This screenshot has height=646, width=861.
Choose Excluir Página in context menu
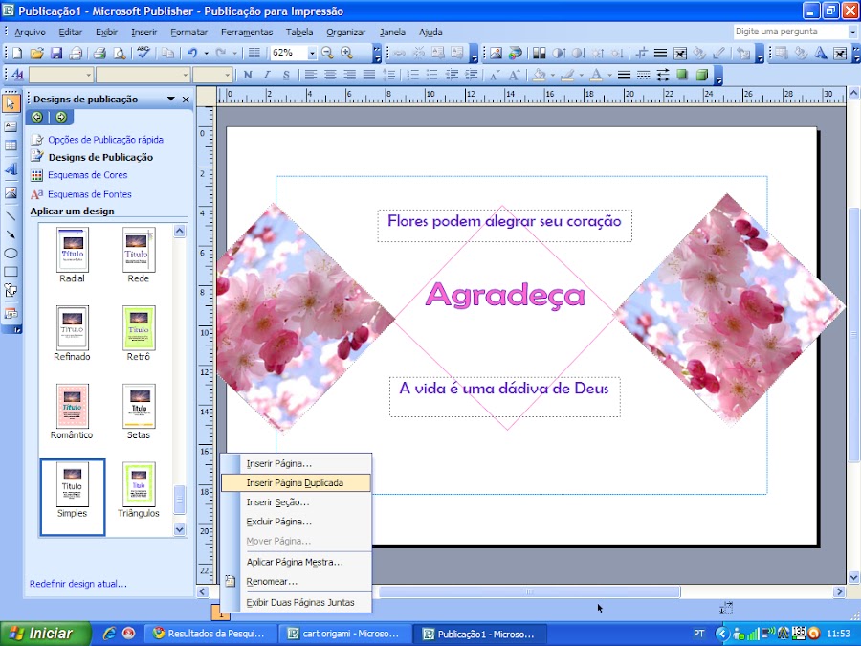(x=296, y=522)
